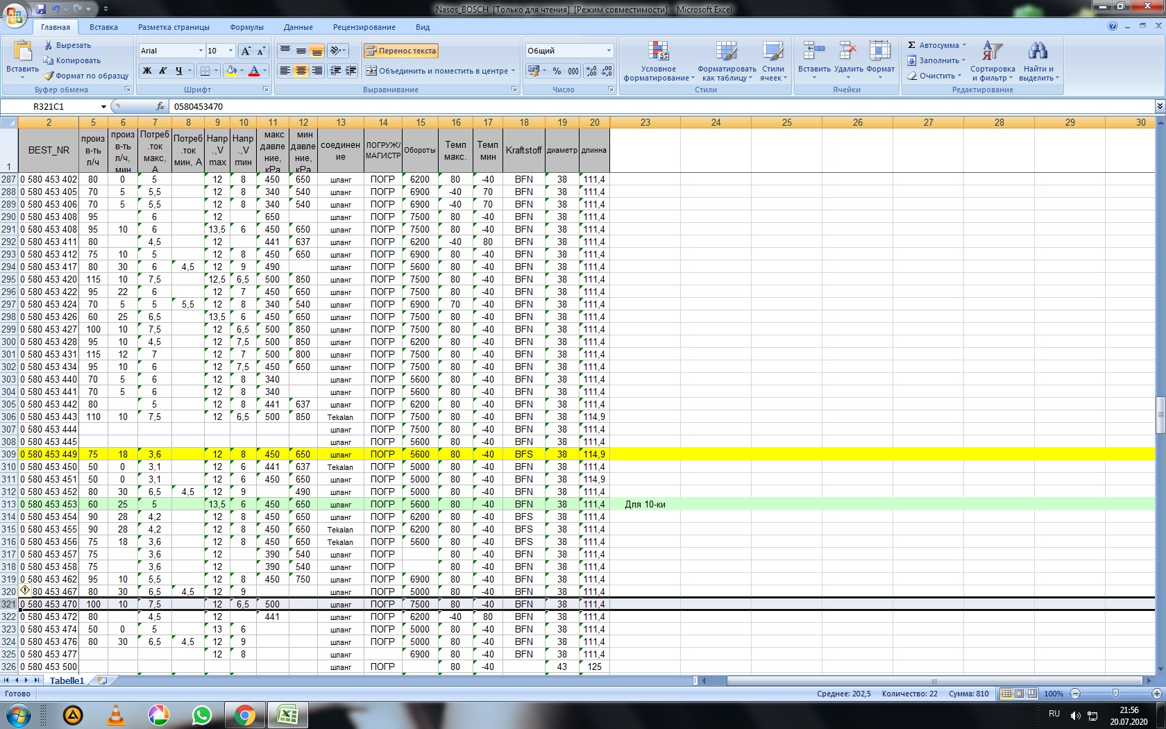Viewport: 1166px width, 729px height.
Task: Toggle Перенос текста wrap text
Action: click(x=400, y=51)
